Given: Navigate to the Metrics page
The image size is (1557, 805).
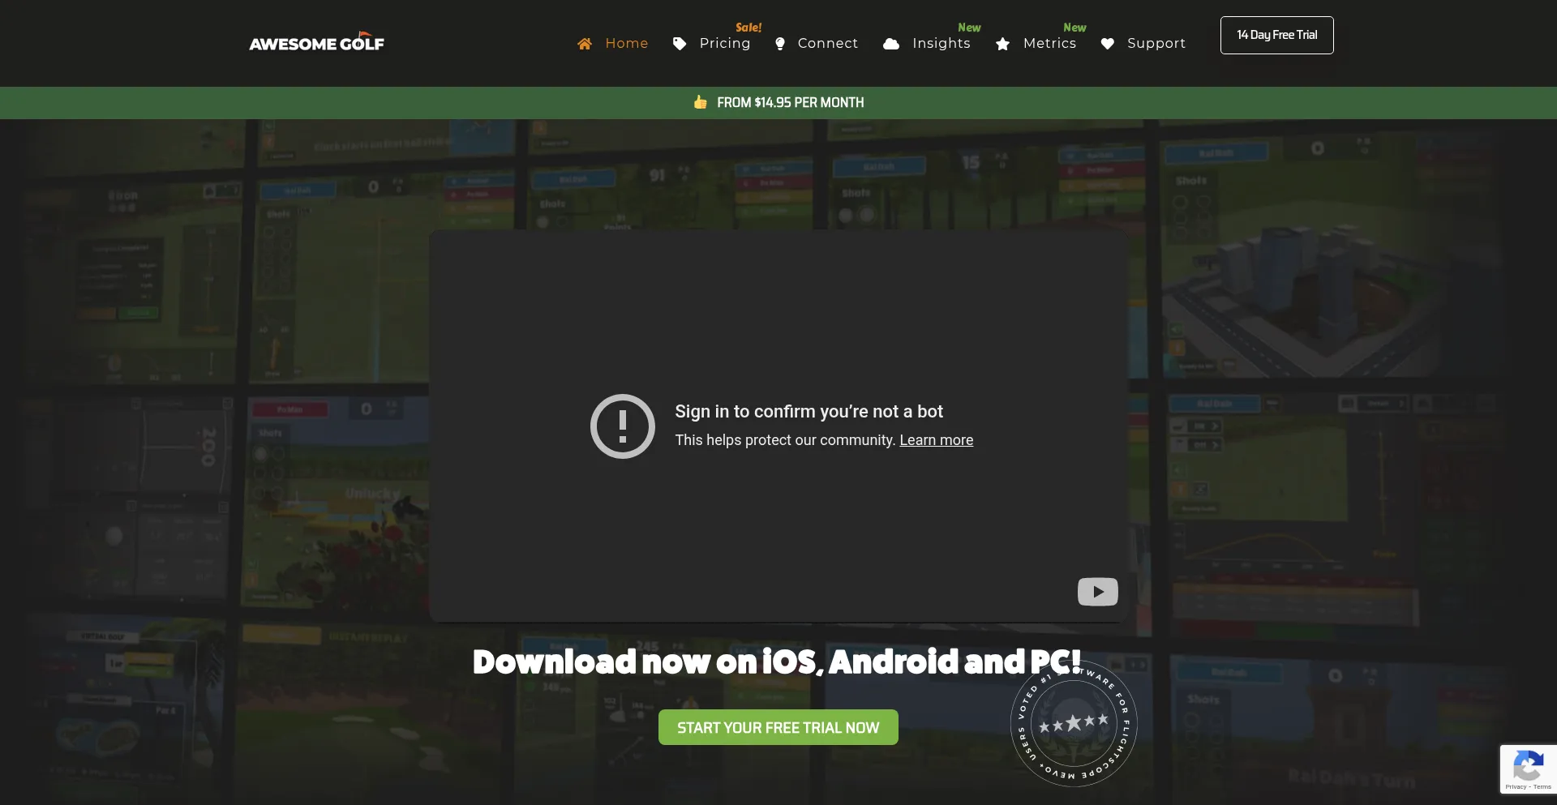Looking at the screenshot, I should [1049, 43].
